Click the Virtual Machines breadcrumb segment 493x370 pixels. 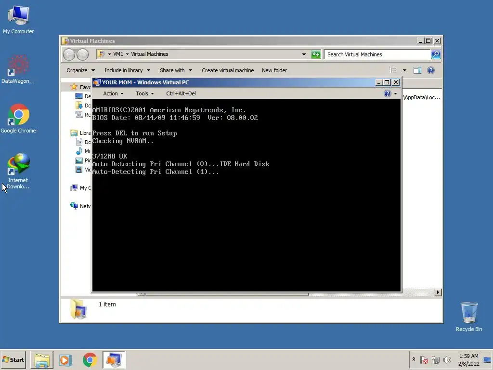click(x=150, y=54)
